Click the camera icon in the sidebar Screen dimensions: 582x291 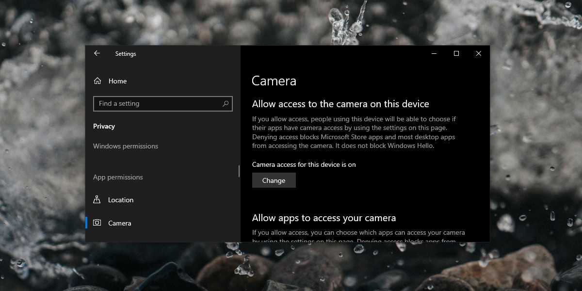[x=97, y=223]
